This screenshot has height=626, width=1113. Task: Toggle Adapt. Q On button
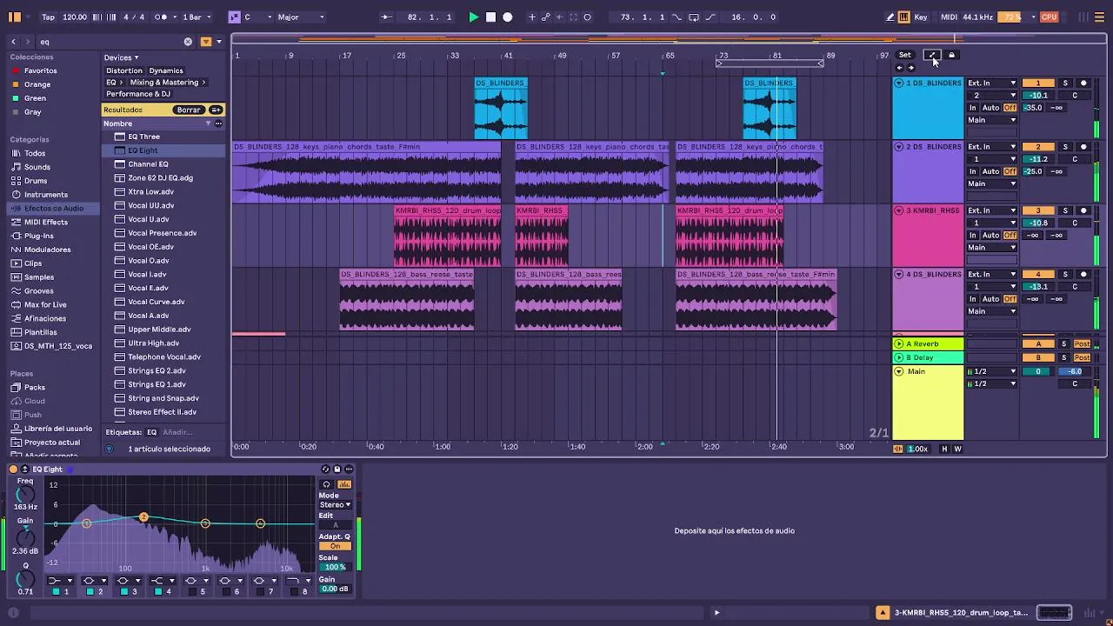click(335, 546)
